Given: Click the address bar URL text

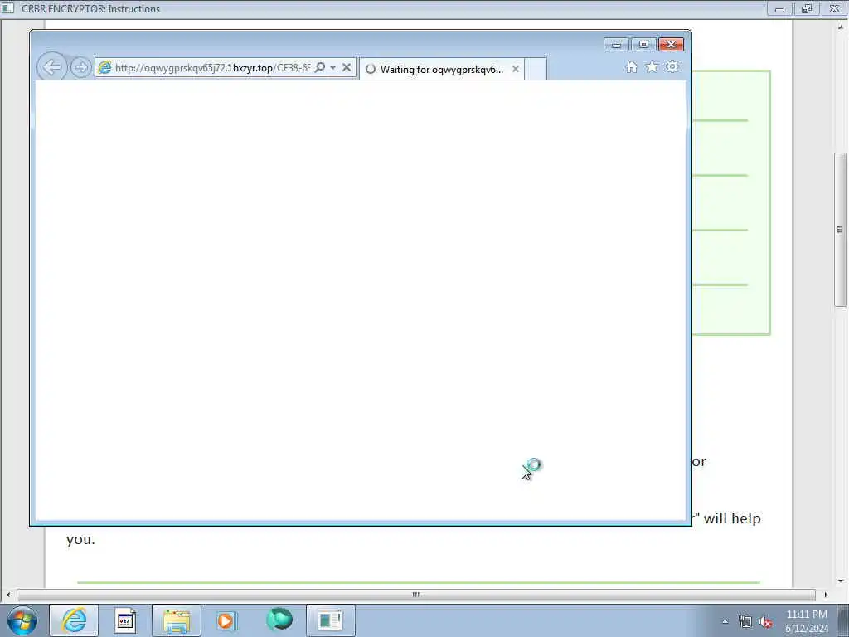Looking at the screenshot, I should 212,68.
